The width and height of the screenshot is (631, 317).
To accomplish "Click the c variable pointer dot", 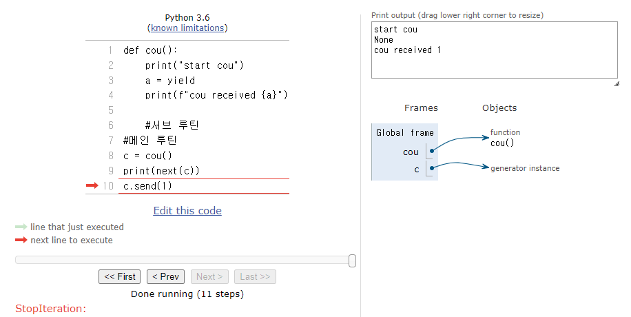I will tap(432, 168).
